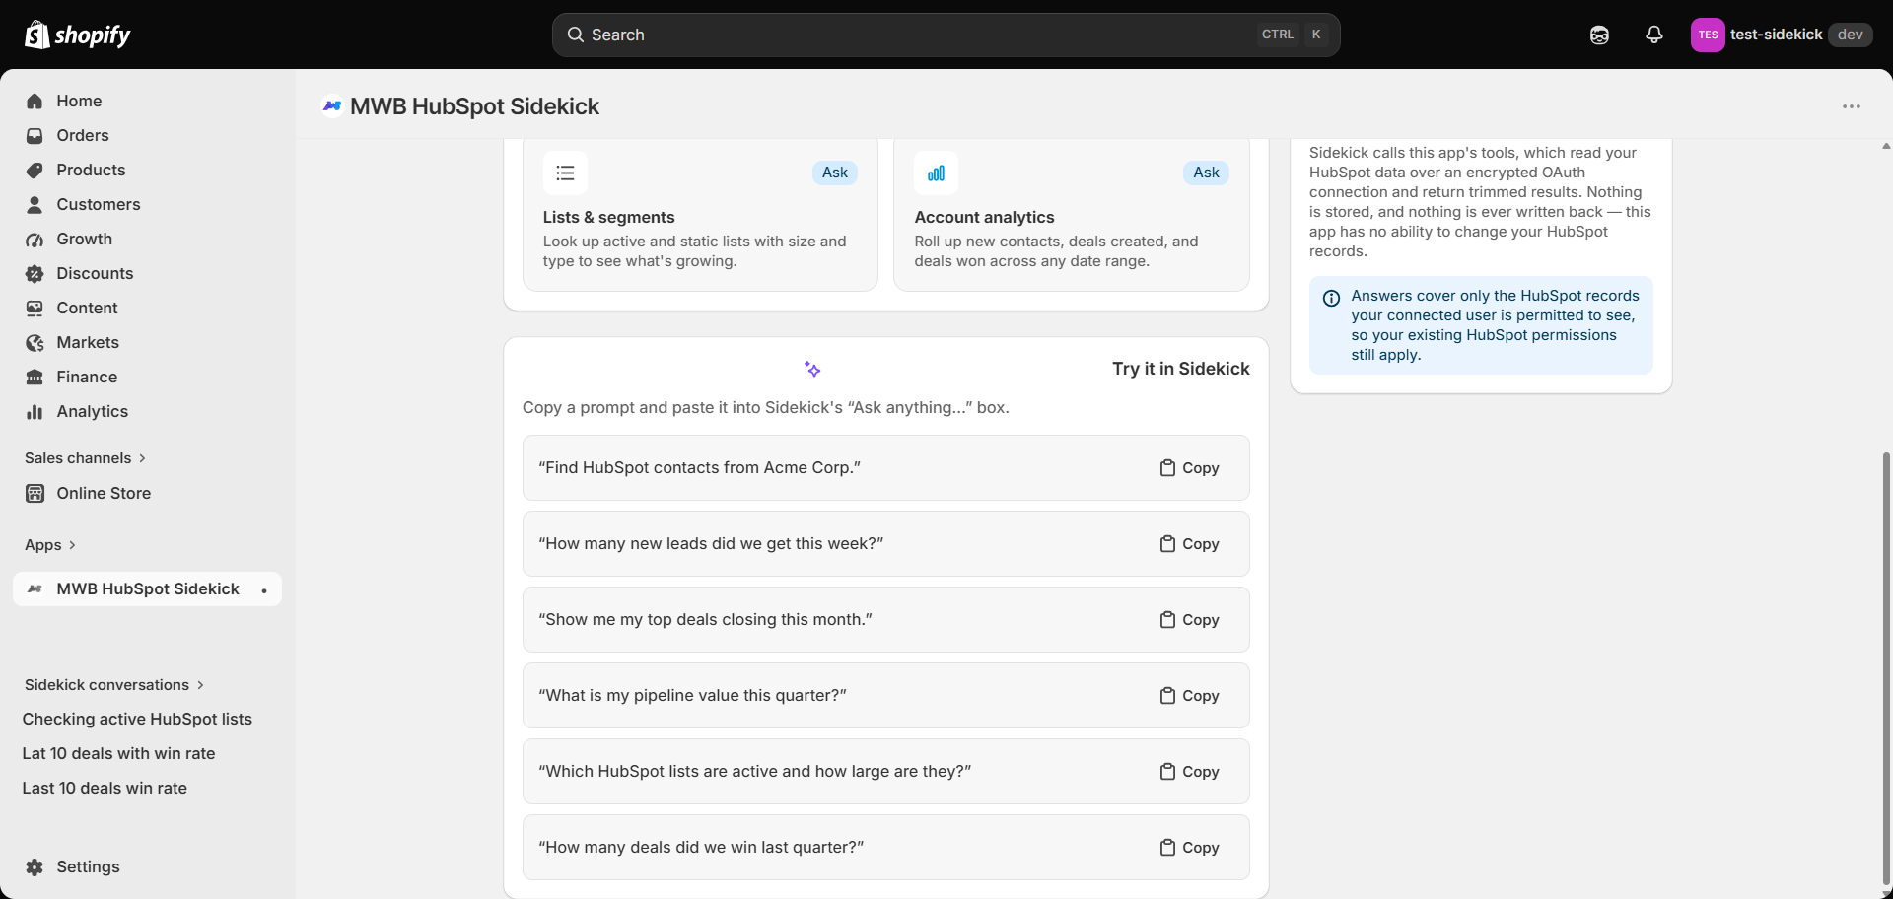
Task: Click the Account analytics chart icon
Action: pos(936,173)
